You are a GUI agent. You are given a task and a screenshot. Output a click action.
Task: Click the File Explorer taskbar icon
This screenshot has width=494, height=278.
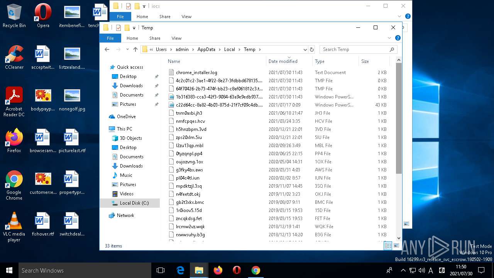click(199, 270)
